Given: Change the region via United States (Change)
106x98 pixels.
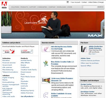Looking at the screenshot, I should click(x=96, y=2).
